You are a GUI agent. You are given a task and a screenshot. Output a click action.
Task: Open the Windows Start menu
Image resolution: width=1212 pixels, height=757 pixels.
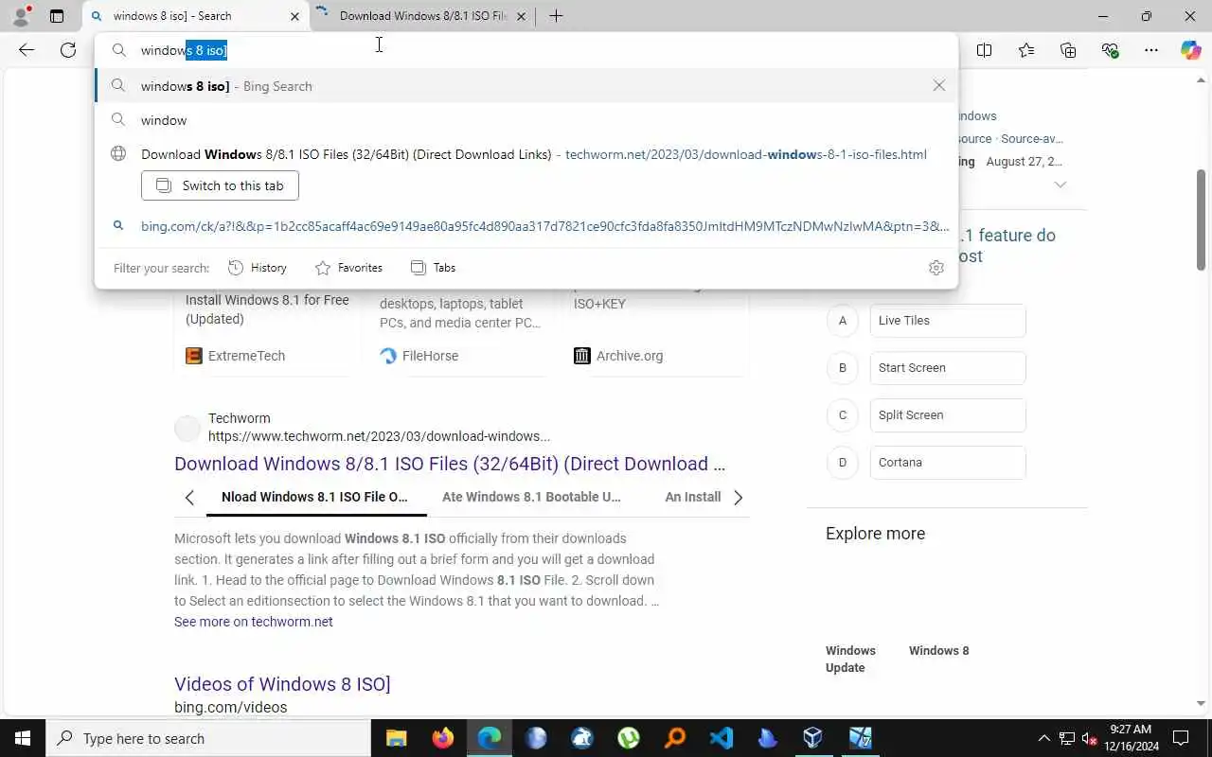[x=23, y=738]
